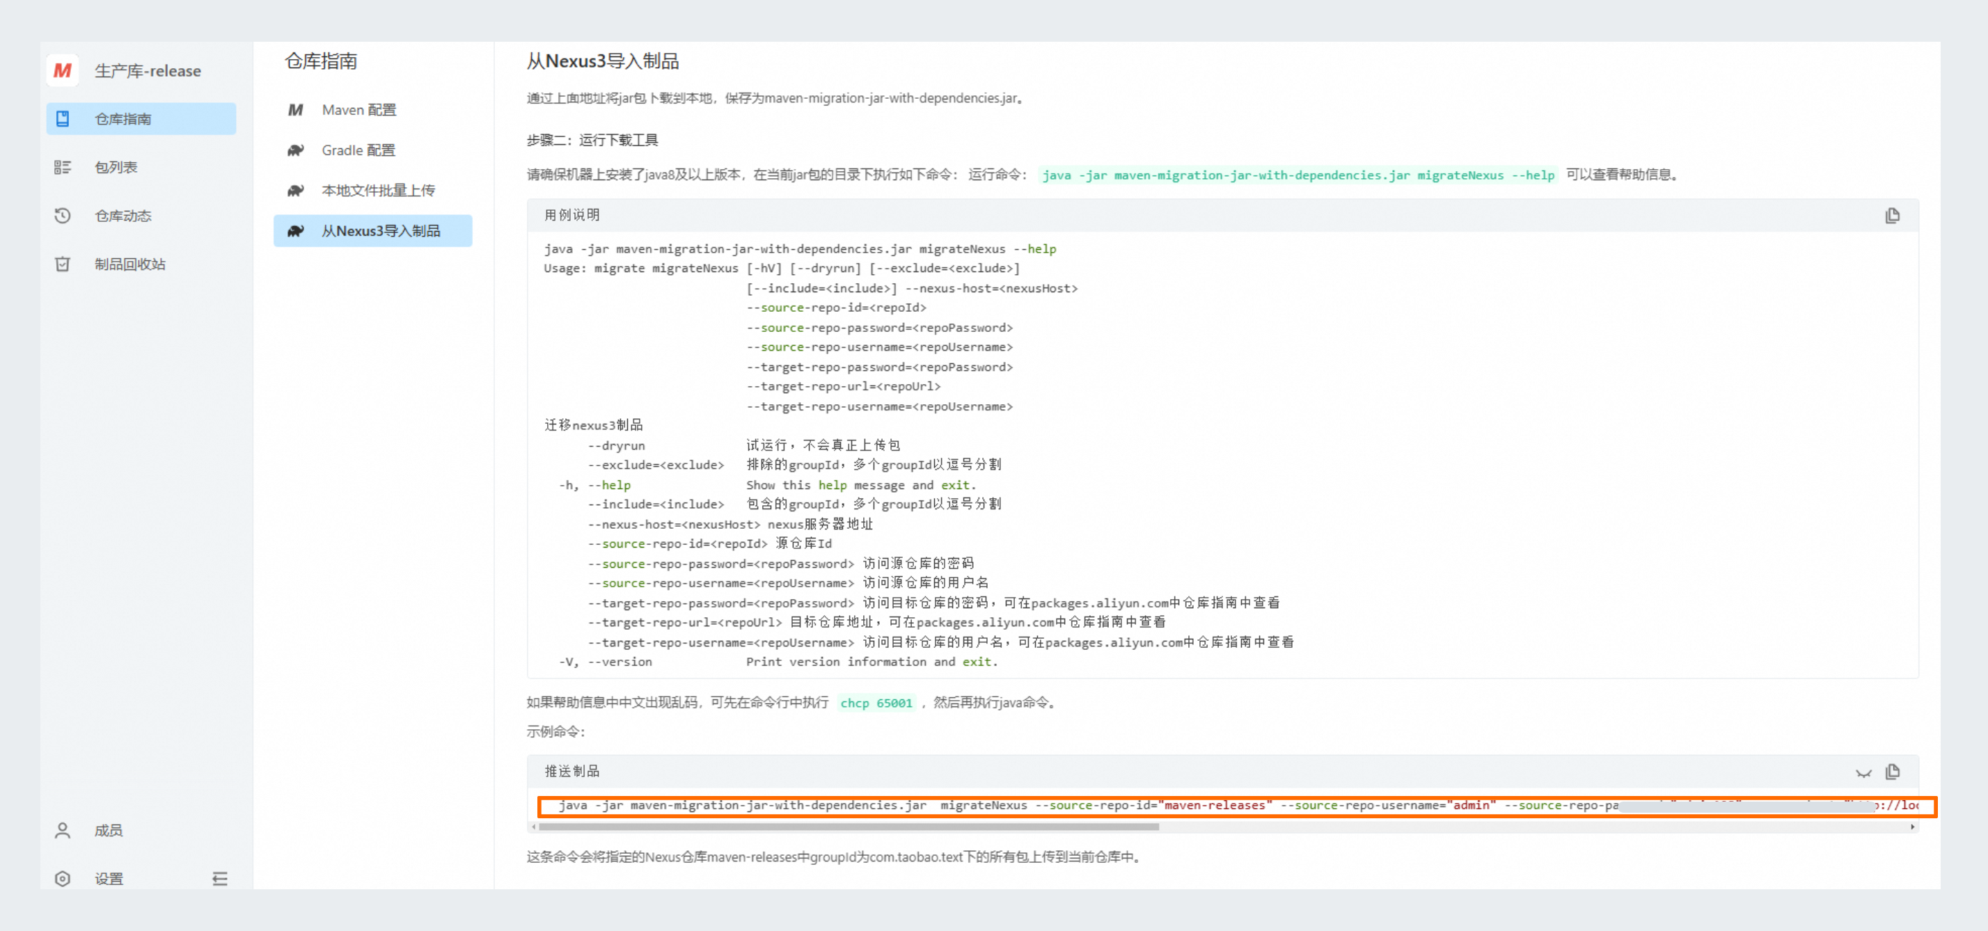Viewport: 1988px width, 931px height.
Task: Click the 步骤二：运行下载工具 heading
Action: [592, 141]
